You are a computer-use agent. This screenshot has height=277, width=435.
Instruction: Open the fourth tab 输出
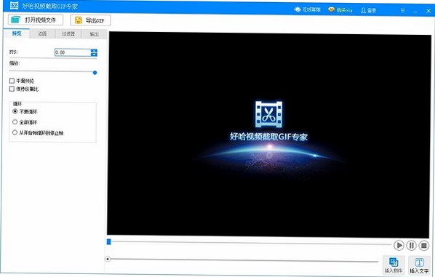(94, 34)
